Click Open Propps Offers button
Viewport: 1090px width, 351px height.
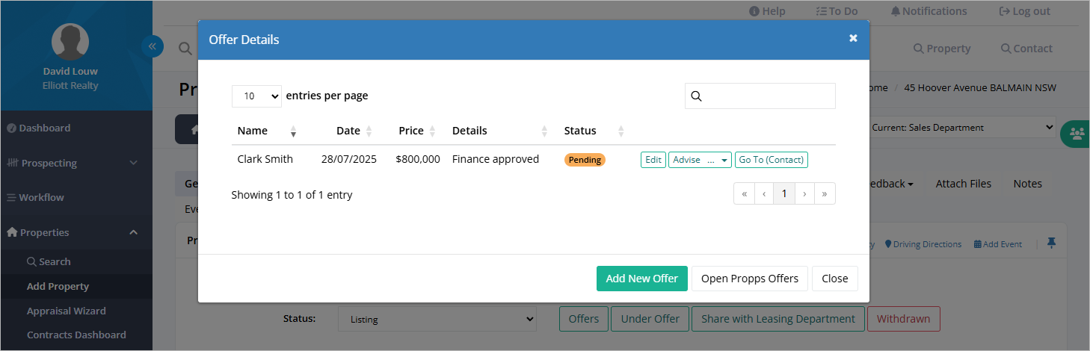(x=750, y=279)
